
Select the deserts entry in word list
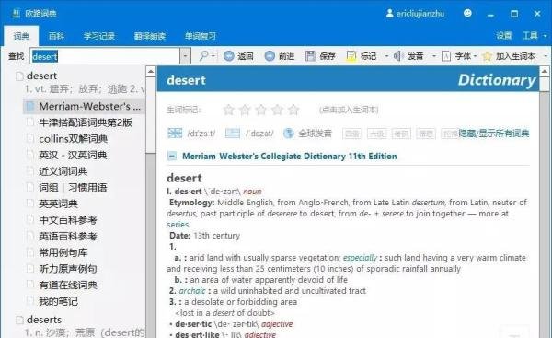44,320
